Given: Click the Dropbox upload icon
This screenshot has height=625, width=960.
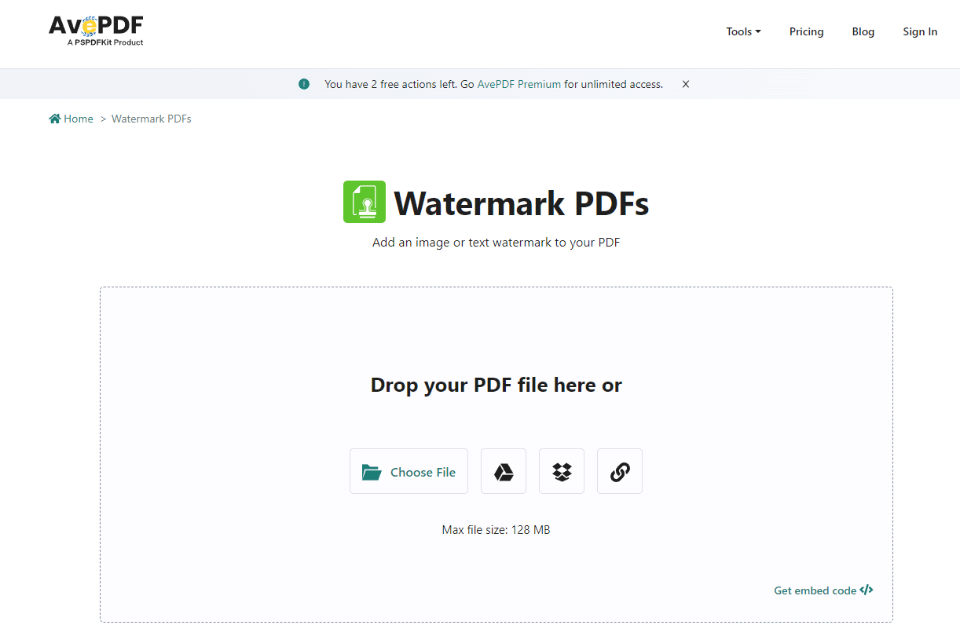Looking at the screenshot, I should tap(562, 471).
